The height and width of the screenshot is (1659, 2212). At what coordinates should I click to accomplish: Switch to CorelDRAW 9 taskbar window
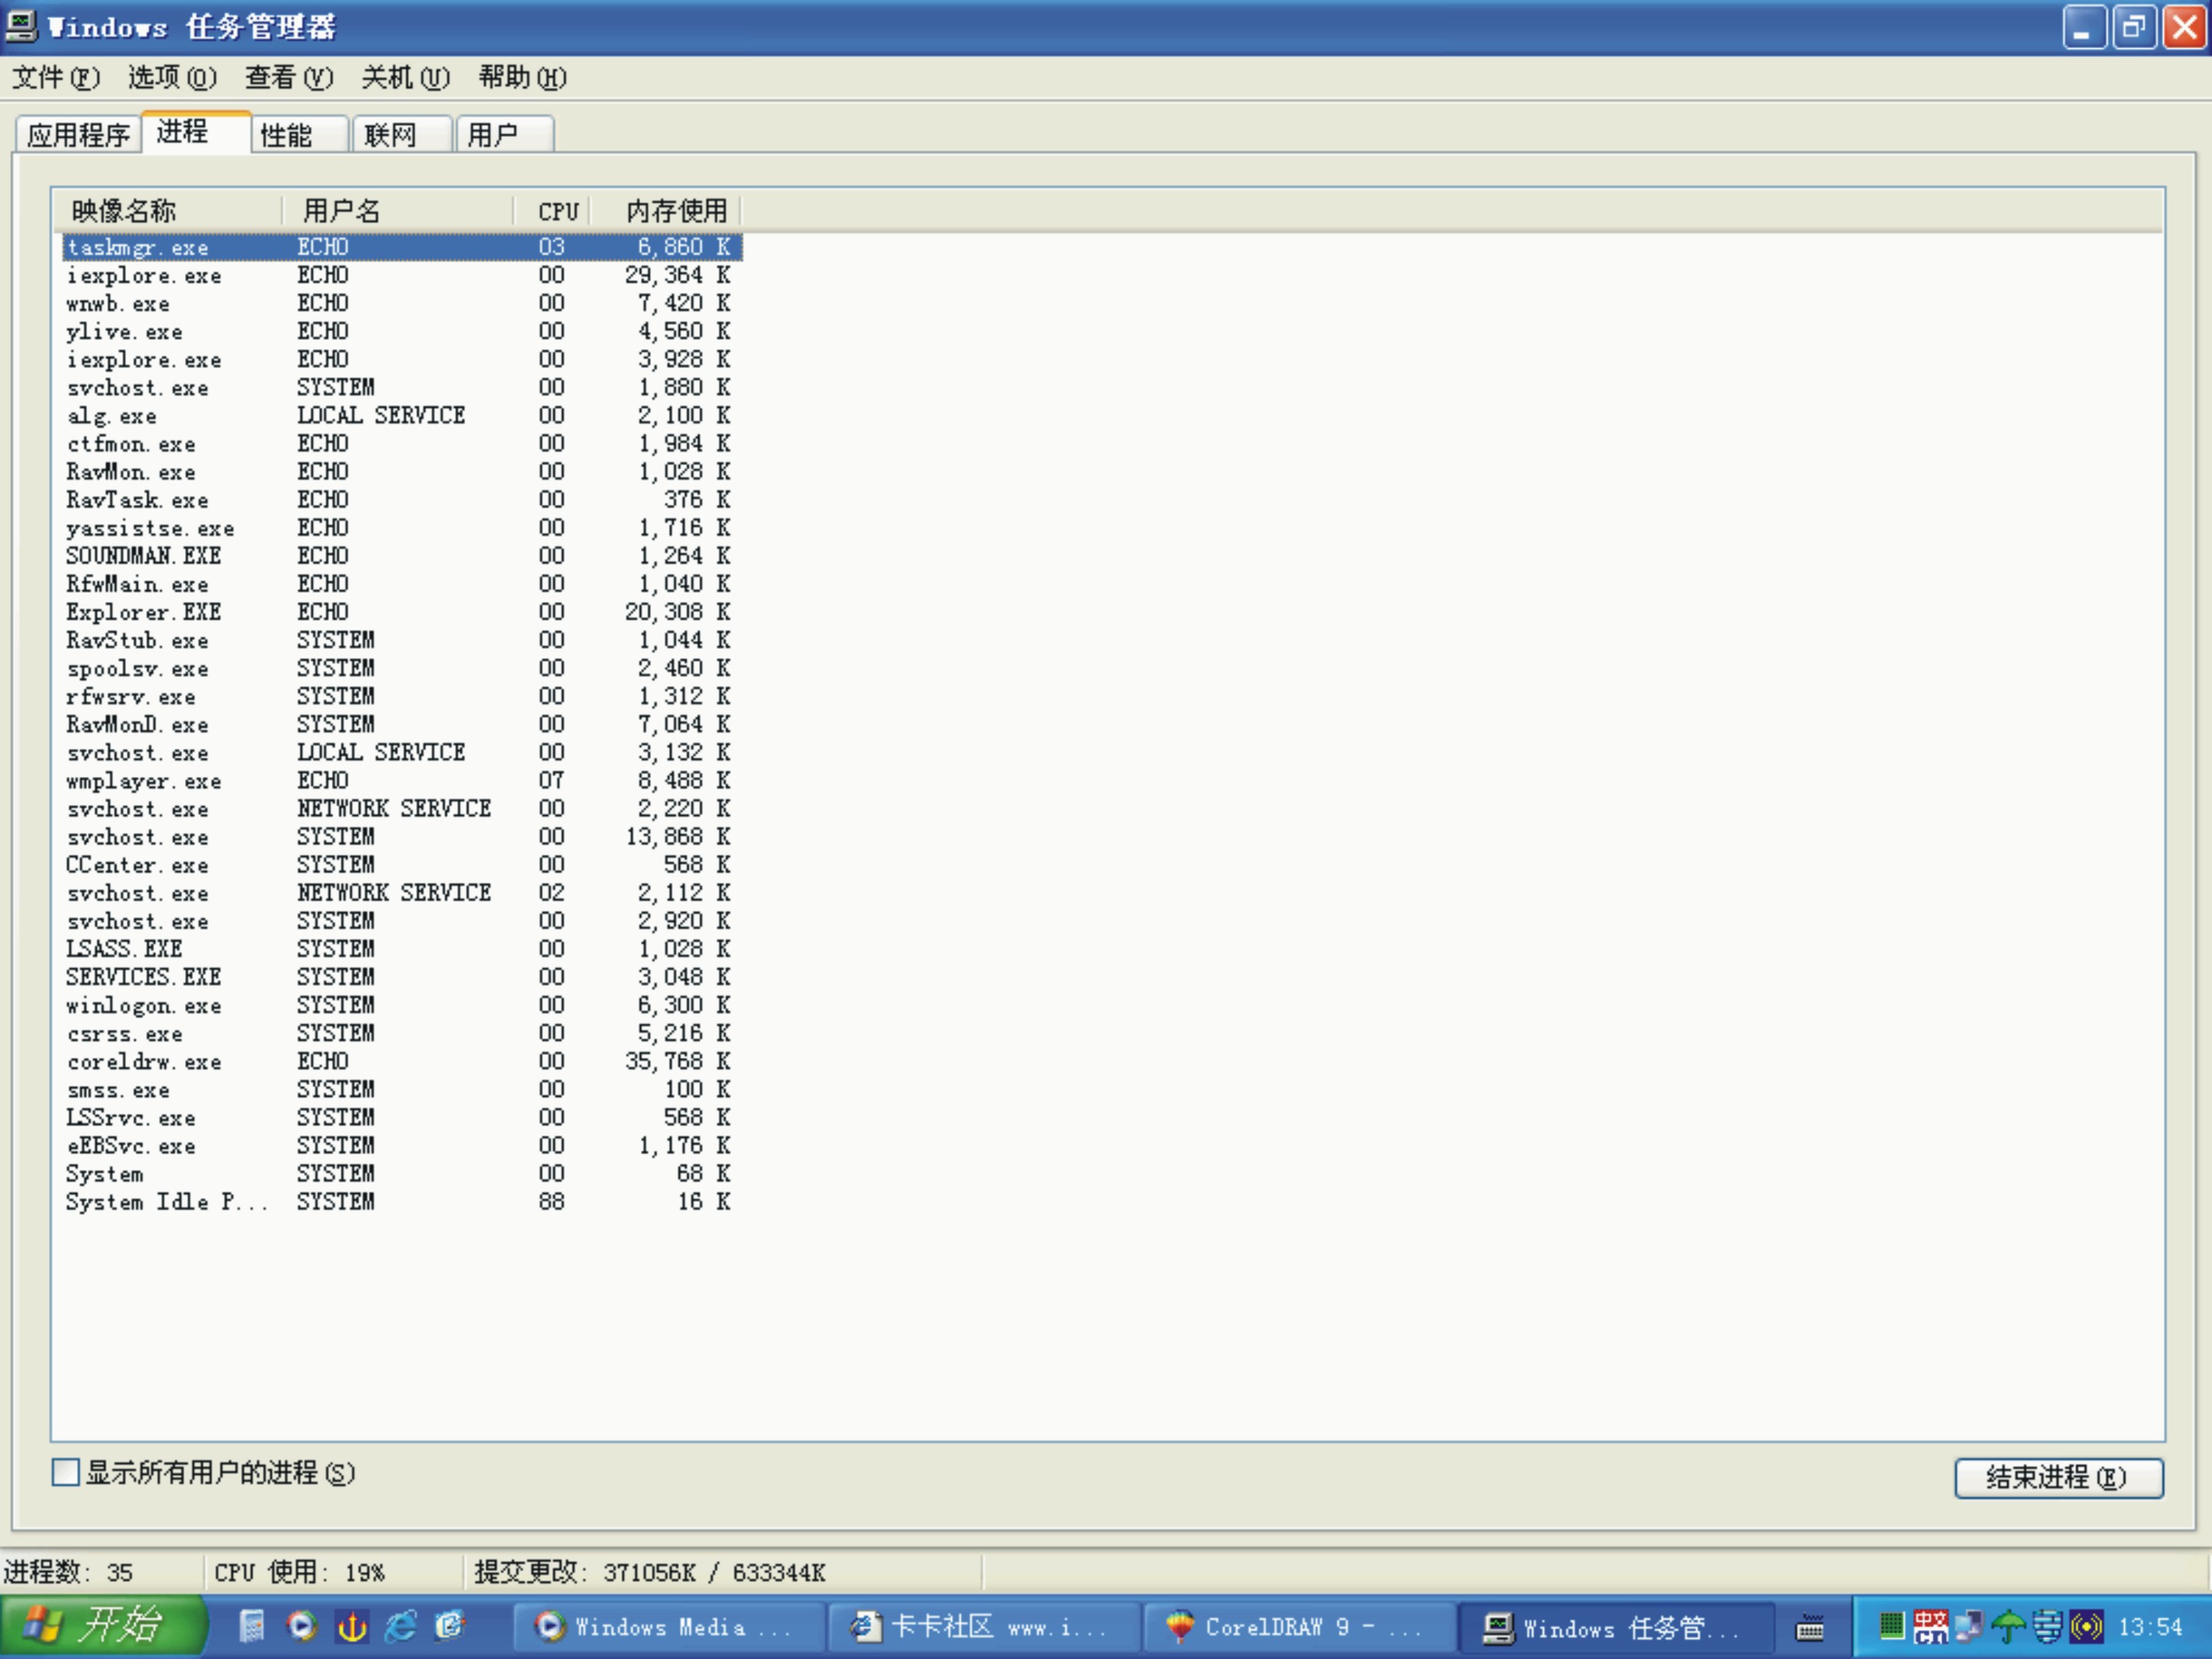pyautogui.click(x=1296, y=1627)
